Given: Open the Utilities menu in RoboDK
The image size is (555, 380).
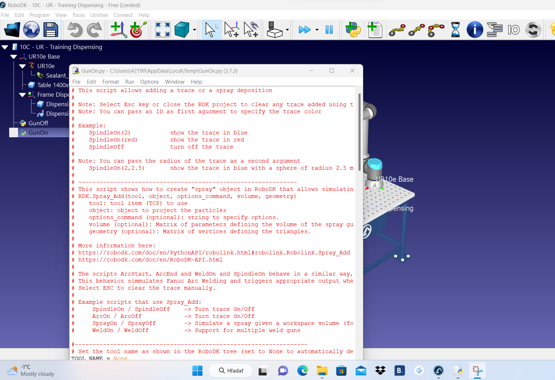Looking at the screenshot, I should (x=99, y=15).
